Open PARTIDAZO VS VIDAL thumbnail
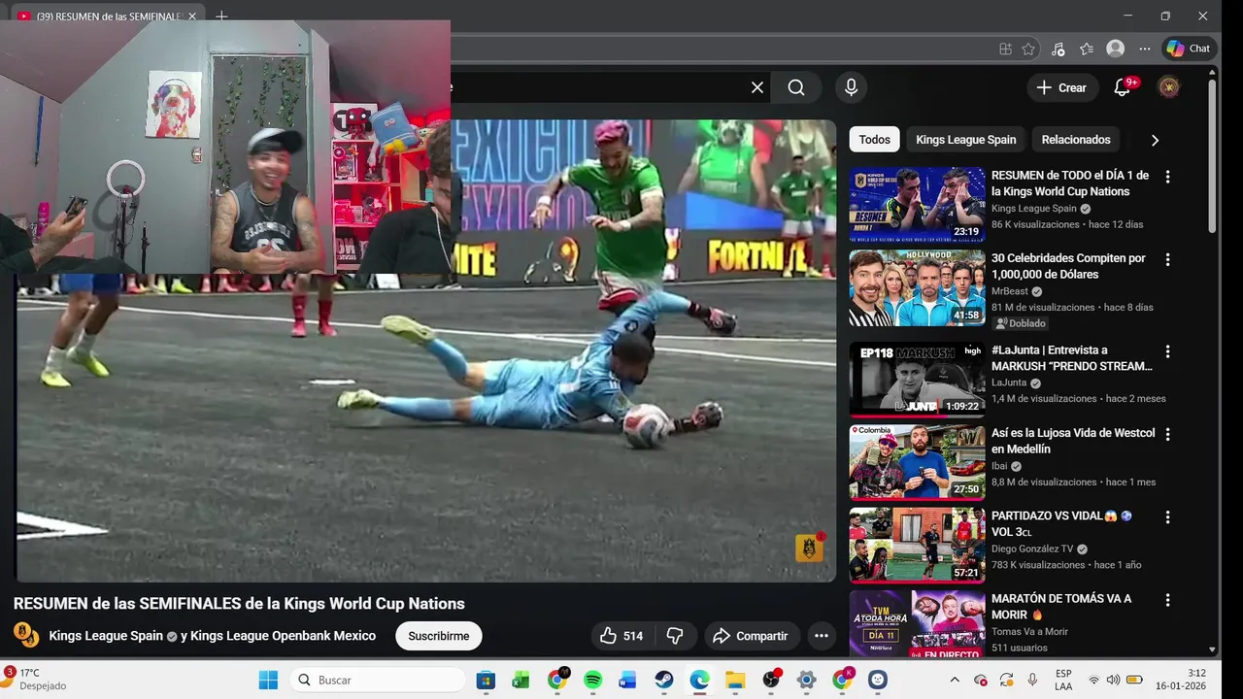The image size is (1243, 699). coord(917,546)
